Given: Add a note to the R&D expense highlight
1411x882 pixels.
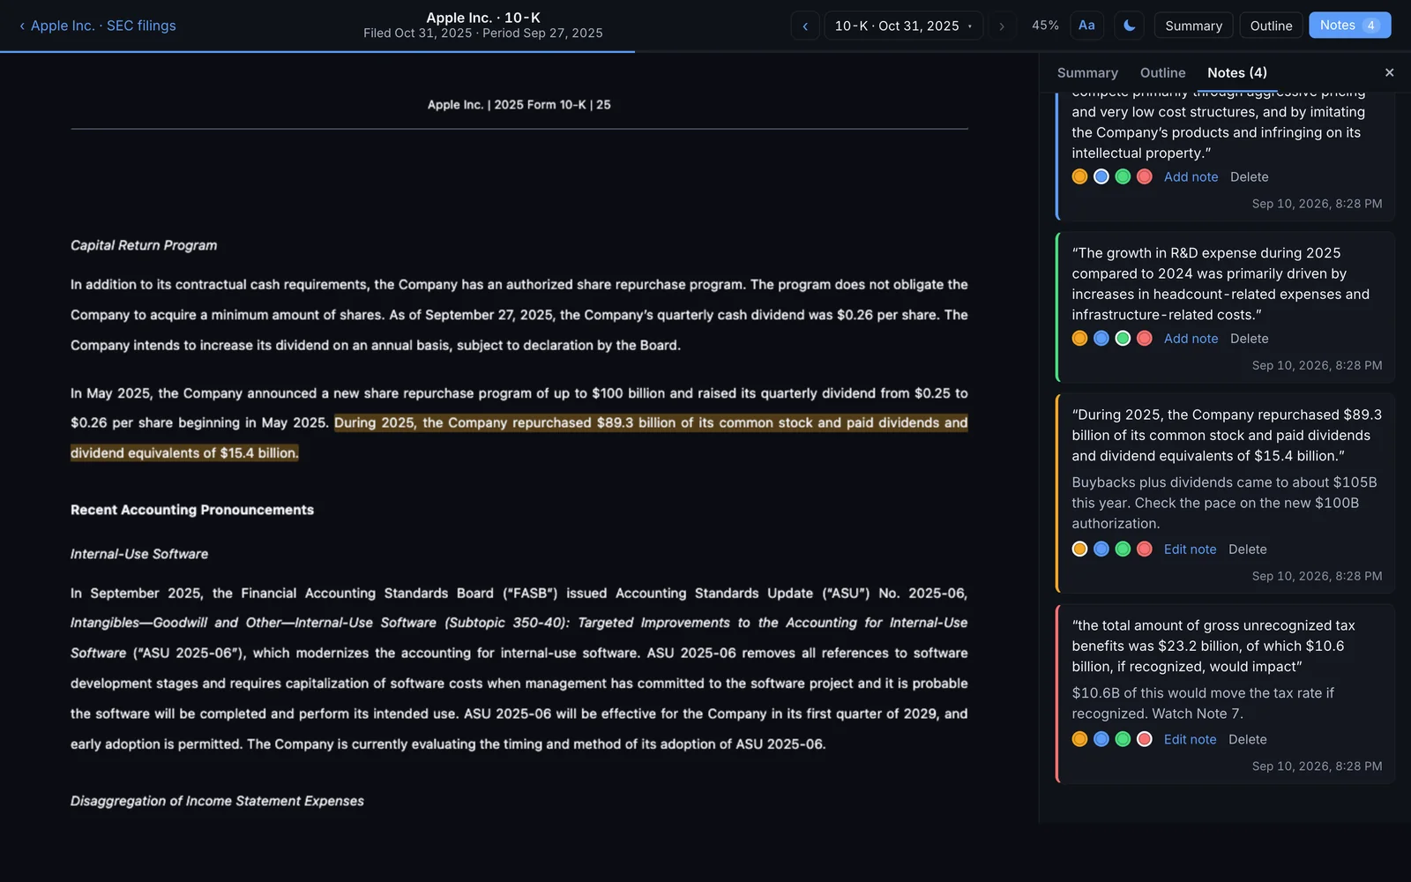Looking at the screenshot, I should coord(1191,339).
